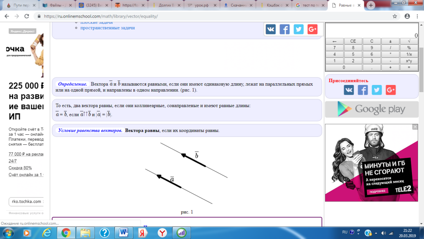Click the Twitter icon under Присоединяйтесь
This screenshot has width=424, height=239.
(x=377, y=90)
